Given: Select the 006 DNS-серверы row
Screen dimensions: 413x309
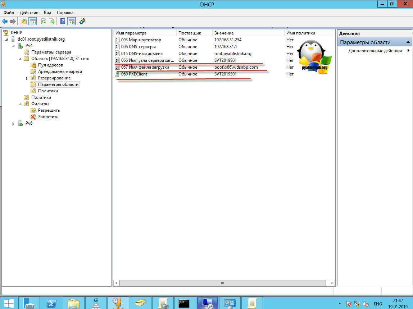Looking at the screenshot, I should click(224, 47).
